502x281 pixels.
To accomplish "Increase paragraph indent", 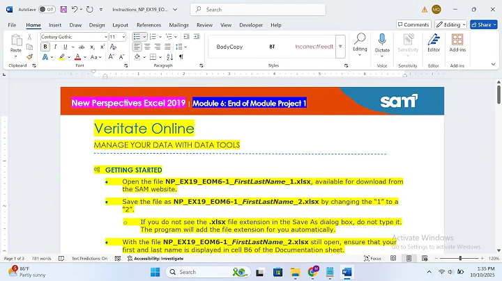I will pyautogui.click(x=197, y=37).
